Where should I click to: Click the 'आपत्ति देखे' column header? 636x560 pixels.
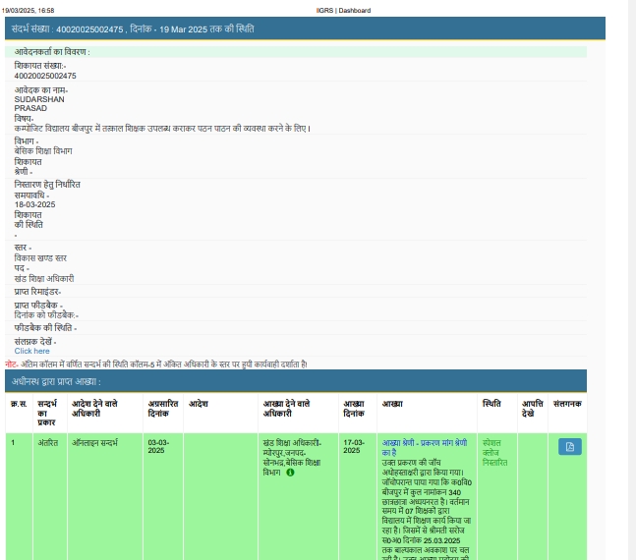click(532, 408)
